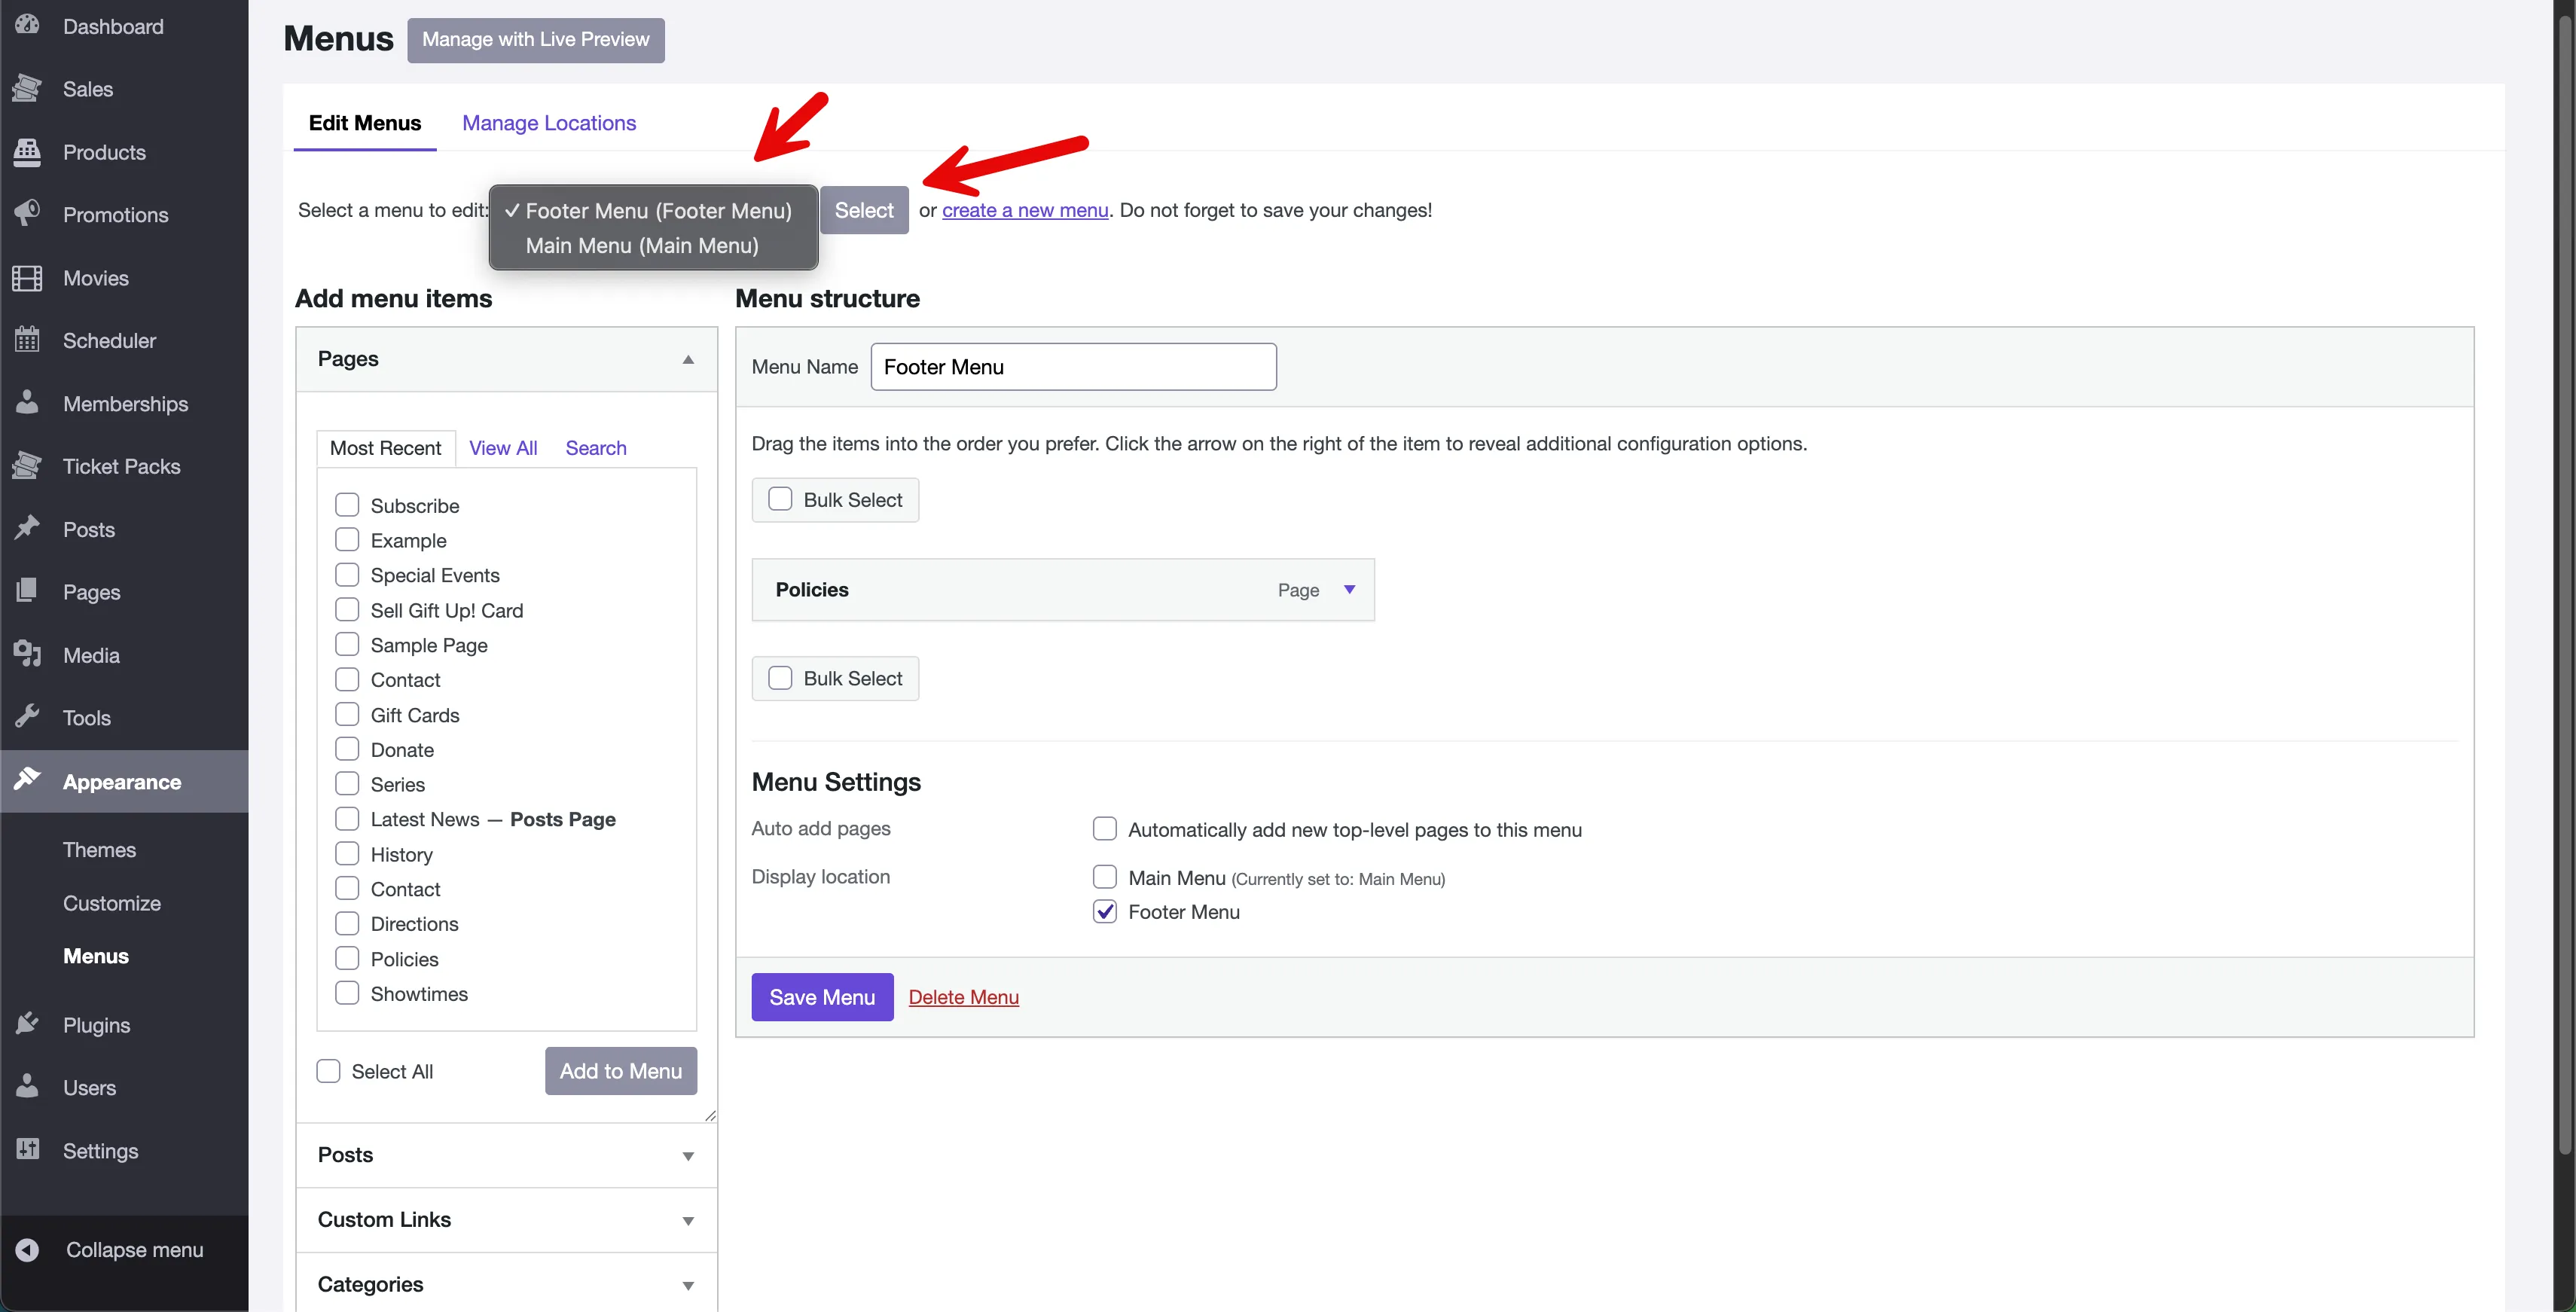2576x1312 pixels.
Task: Switch to Manage Locations tab
Action: (x=549, y=123)
